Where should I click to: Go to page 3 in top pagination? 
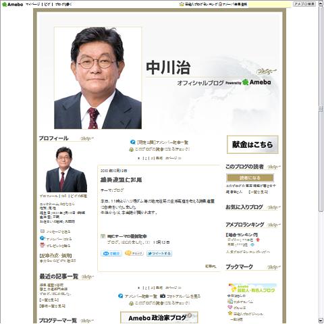pos(152,158)
